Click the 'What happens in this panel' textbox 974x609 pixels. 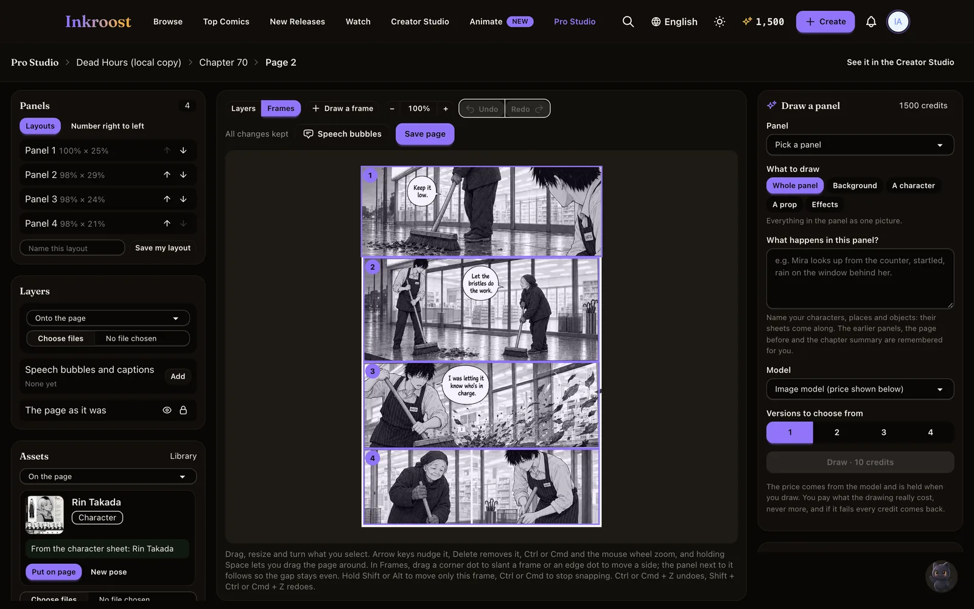coord(860,279)
